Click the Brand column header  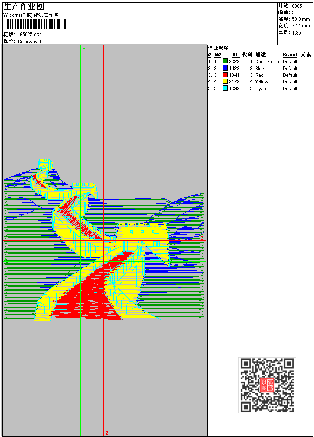click(x=290, y=55)
